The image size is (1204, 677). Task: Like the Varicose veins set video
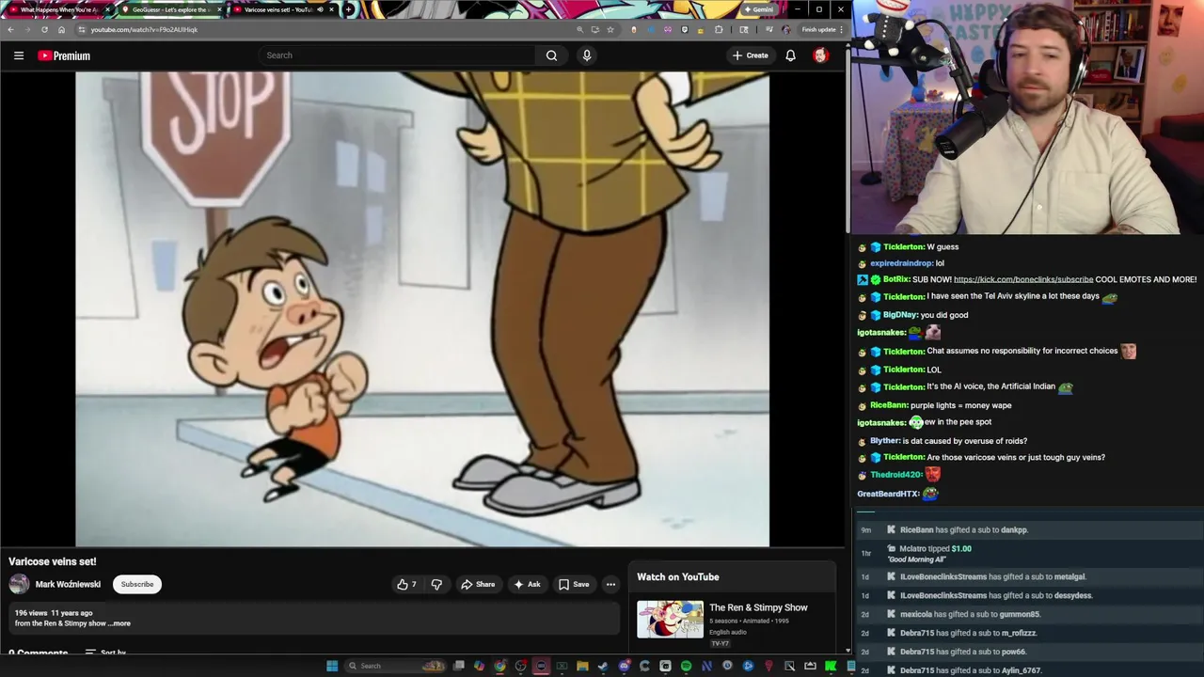click(406, 584)
